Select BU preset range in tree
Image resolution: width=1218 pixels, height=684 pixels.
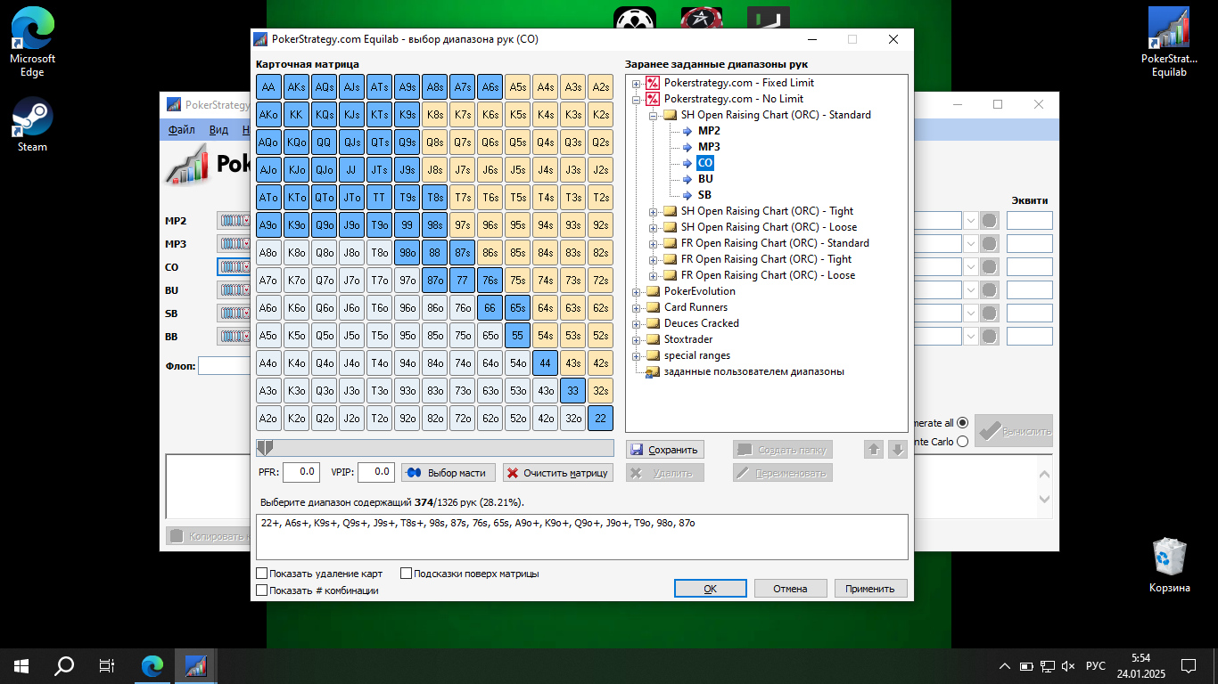pyautogui.click(x=705, y=179)
